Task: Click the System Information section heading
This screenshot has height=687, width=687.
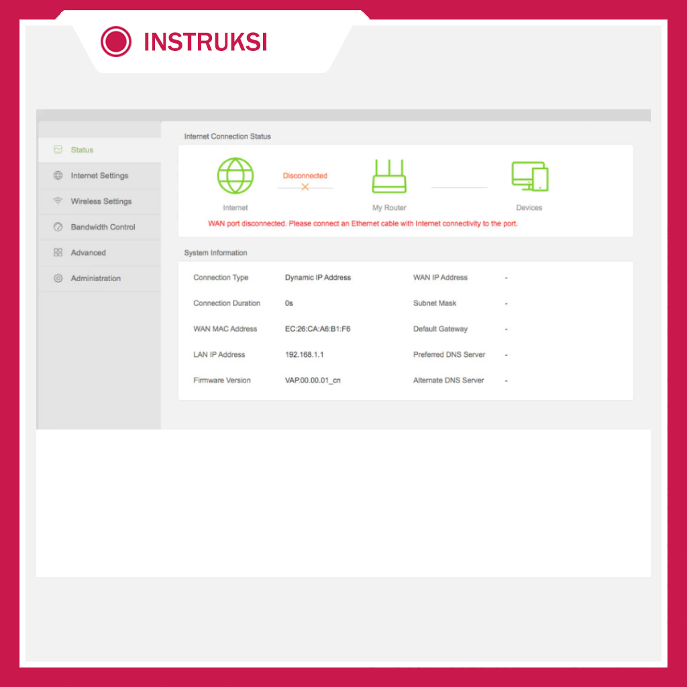Action: [x=215, y=253]
